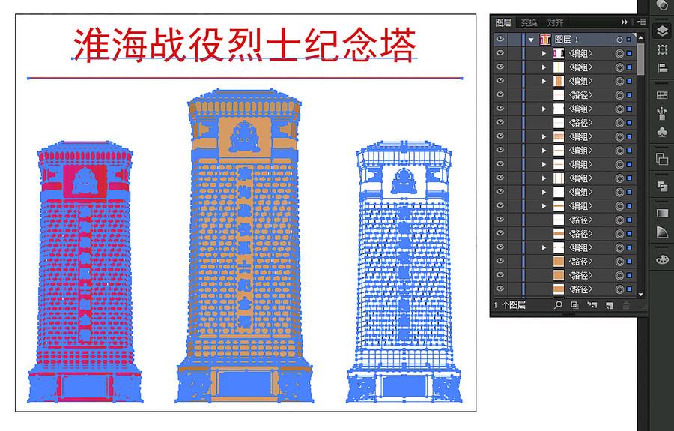
Task: Click target circle of the topmost 路径 row
Action: [619, 95]
